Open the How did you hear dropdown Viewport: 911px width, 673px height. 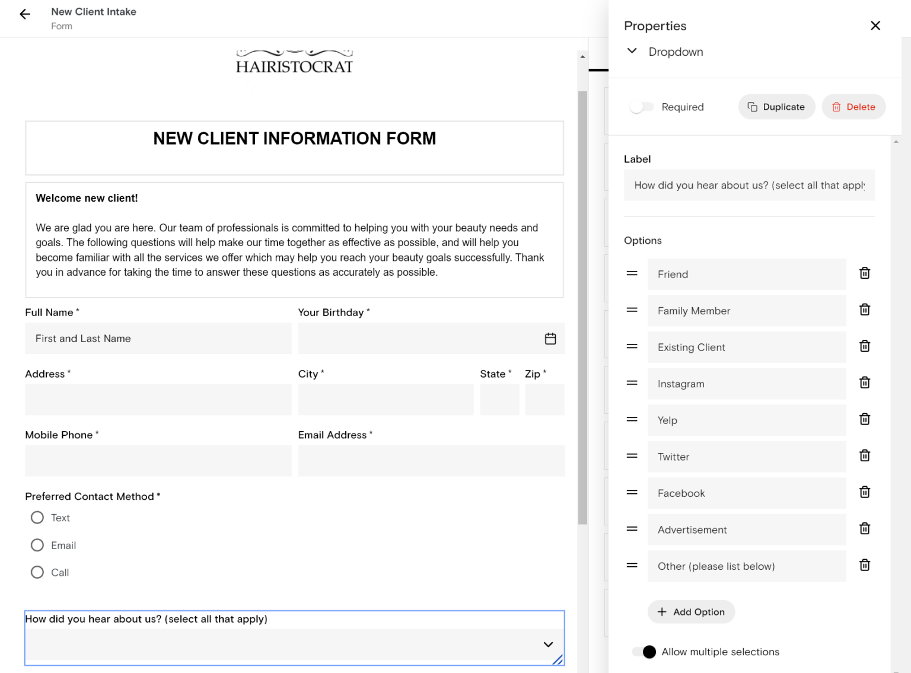point(294,645)
